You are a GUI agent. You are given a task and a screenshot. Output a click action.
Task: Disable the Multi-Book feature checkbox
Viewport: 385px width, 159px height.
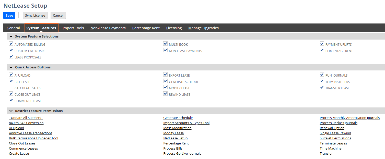point(166,44)
